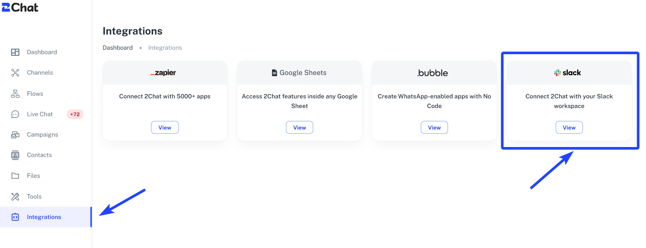Click the Dashboard grid icon in sidebar
This screenshot has width=646, height=248.
coord(15,52)
